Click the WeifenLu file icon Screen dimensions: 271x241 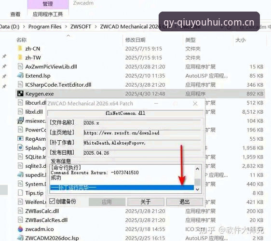[20, 202]
